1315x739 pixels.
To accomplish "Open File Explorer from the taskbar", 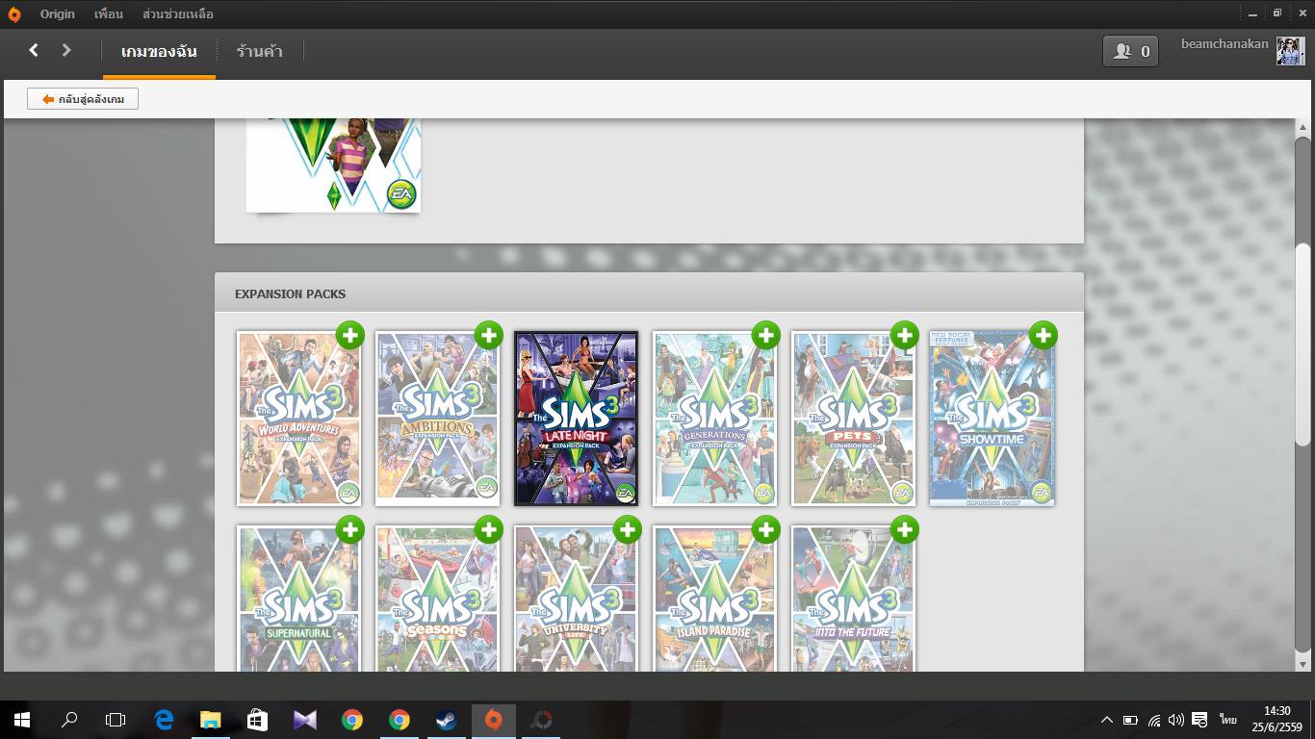I will pyautogui.click(x=210, y=720).
